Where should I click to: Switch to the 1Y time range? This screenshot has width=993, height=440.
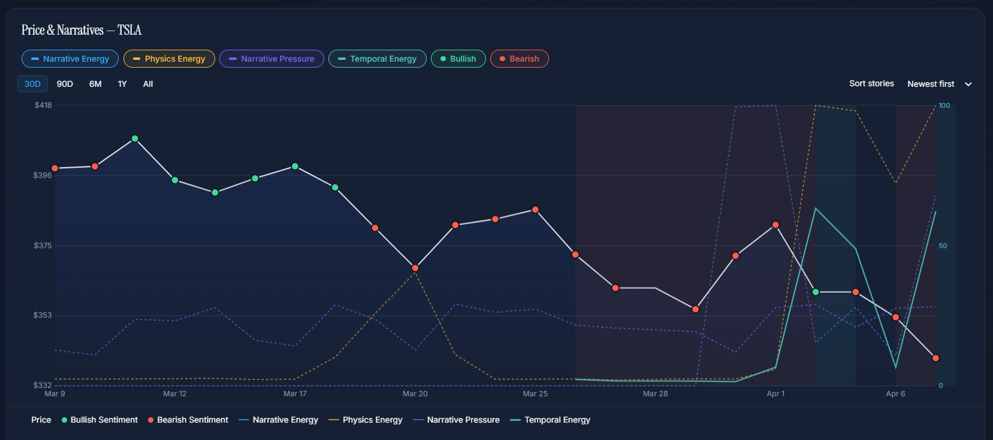click(122, 84)
